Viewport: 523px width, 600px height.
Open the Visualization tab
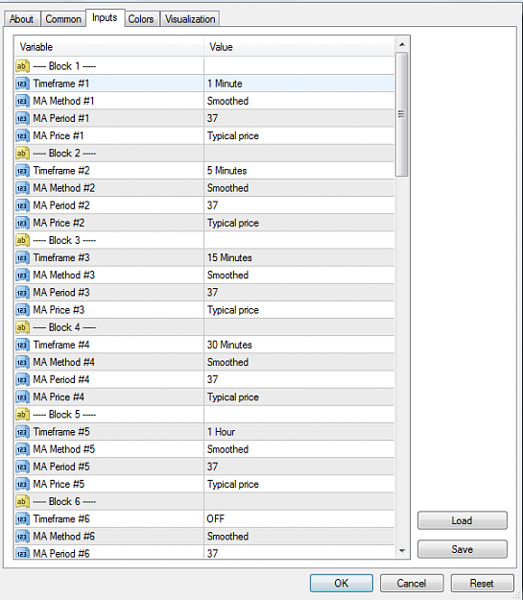tap(190, 19)
